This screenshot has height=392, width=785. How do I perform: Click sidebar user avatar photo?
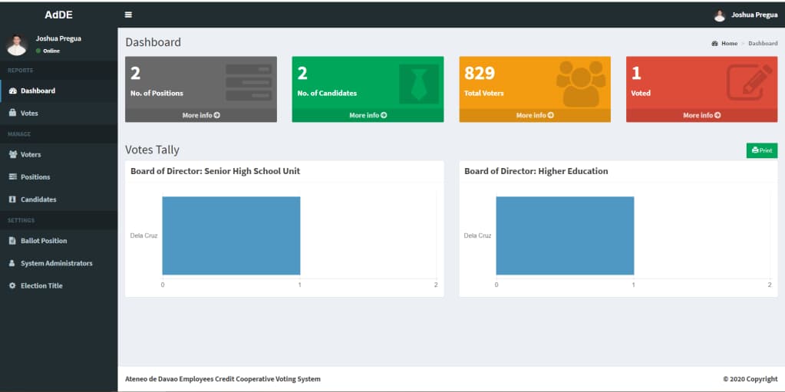[x=17, y=45]
